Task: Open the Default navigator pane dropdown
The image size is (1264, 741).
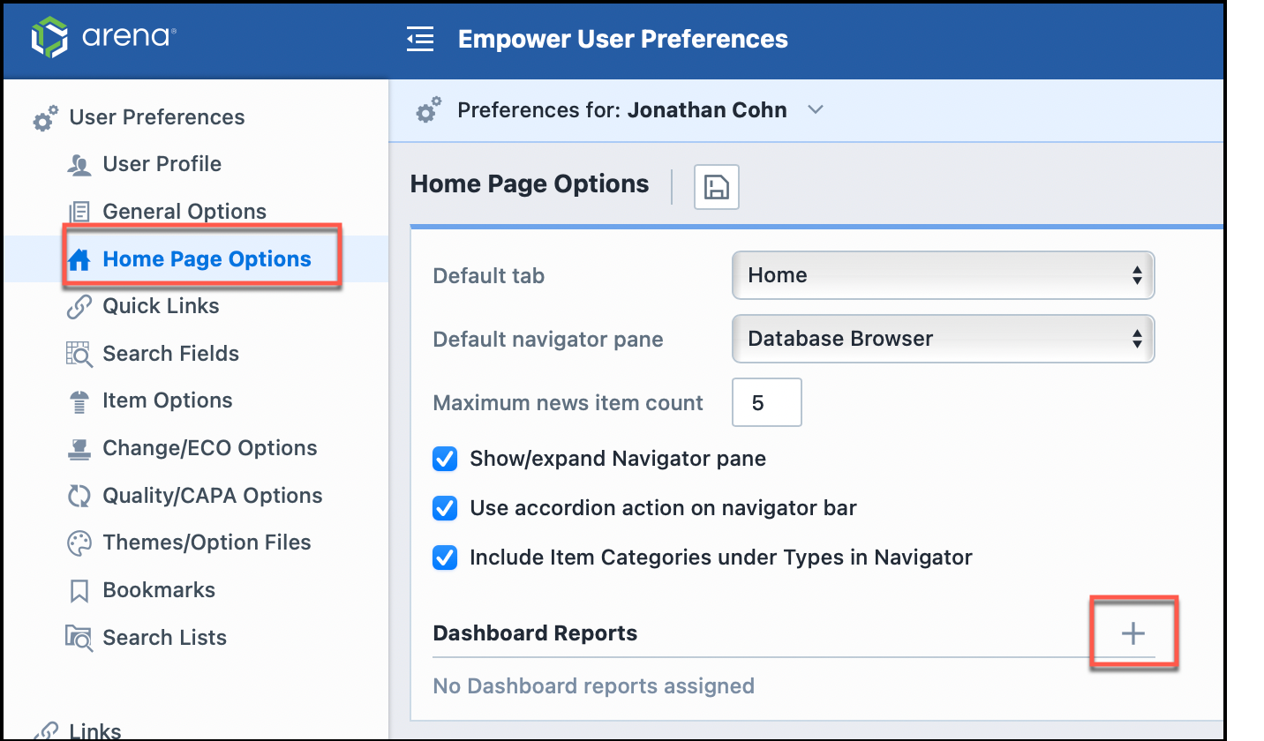Action: (943, 339)
